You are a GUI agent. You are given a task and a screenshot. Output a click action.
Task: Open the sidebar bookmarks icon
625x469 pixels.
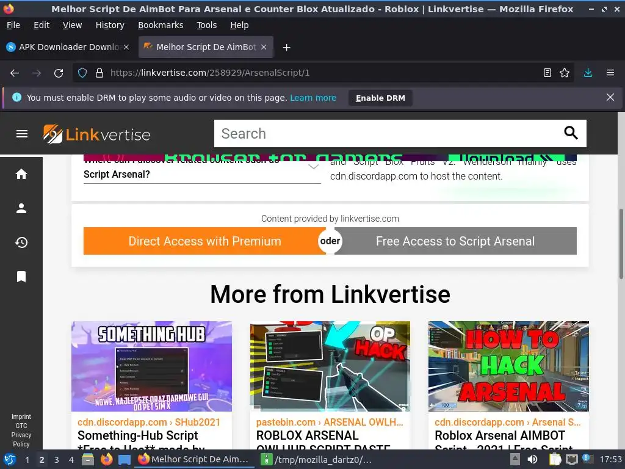[x=21, y=277]
